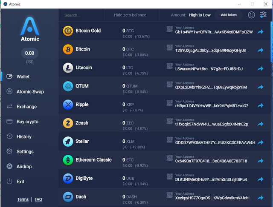This screenshot has height=207, width=273.
Task: Click the QTUM coin icon
Action: click(x=68, y=86)
